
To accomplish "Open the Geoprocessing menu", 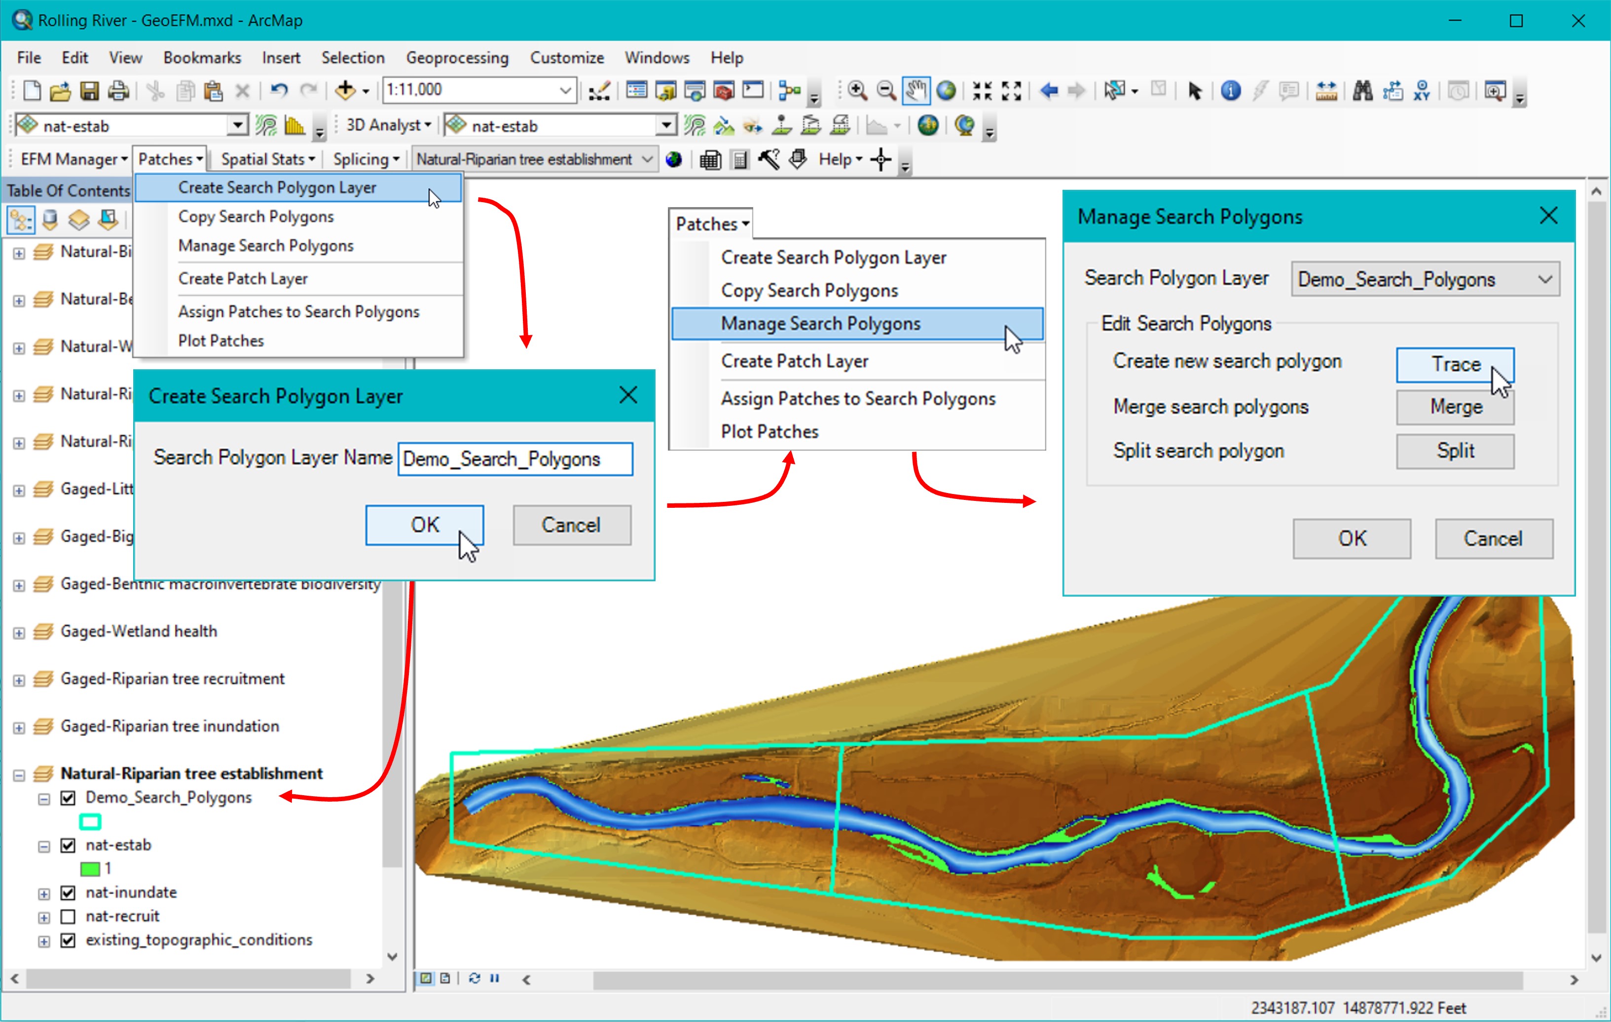I will [457, 58].
